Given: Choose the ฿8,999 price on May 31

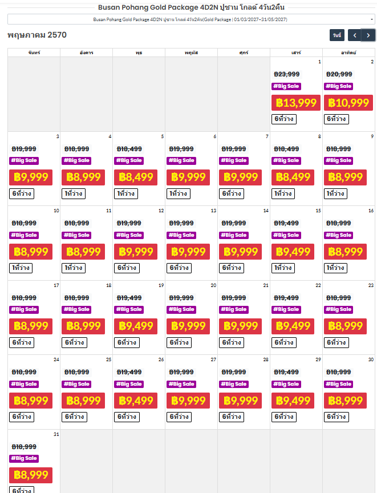Looking at the screenshot, I should click(x=31, y=475).
